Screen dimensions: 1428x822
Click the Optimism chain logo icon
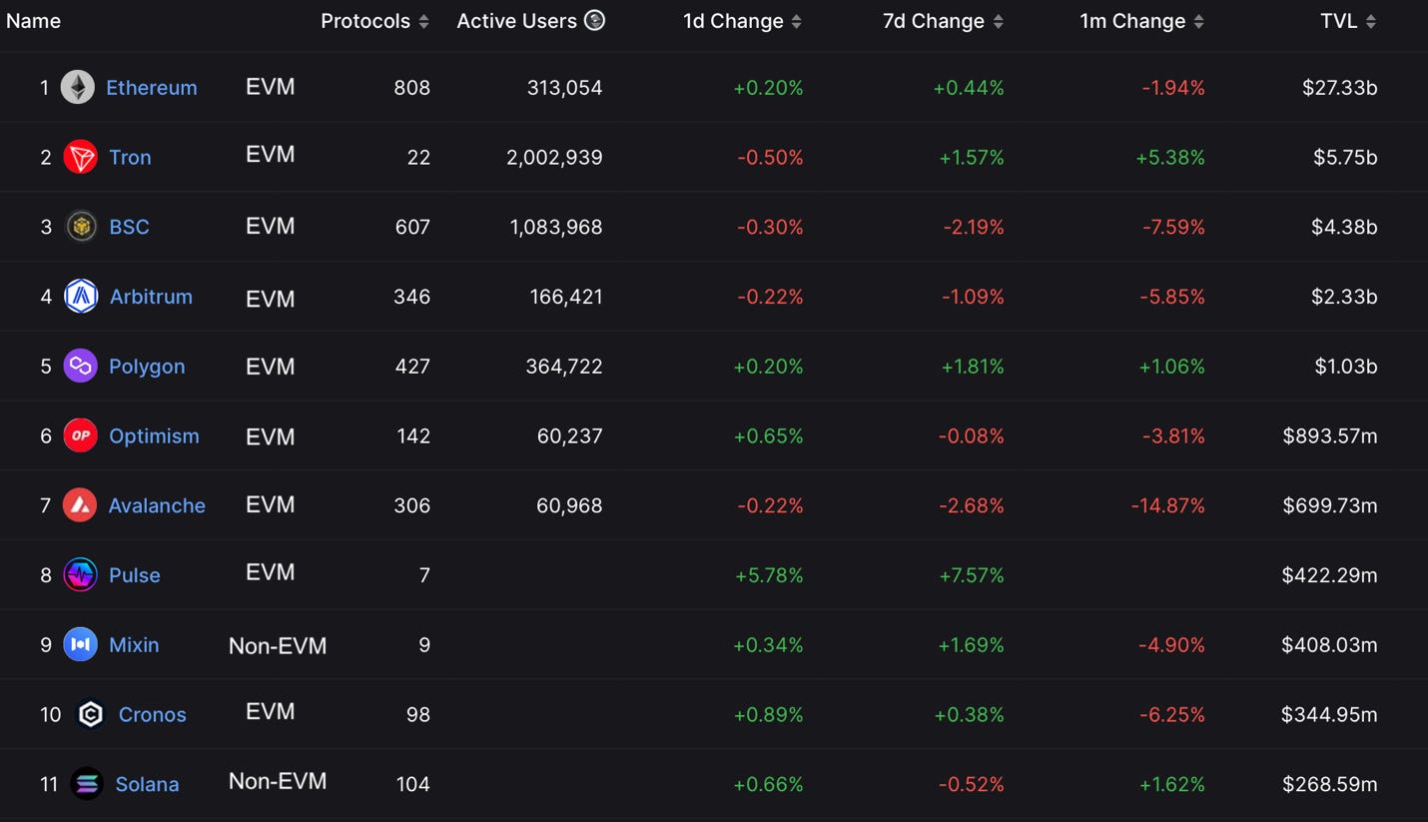click(80, 435)
